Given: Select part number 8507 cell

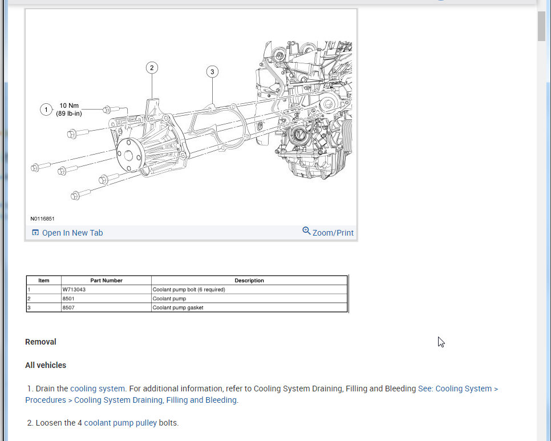Looking at the screenshot, I should pyautogui.click(x=106, y=308).
